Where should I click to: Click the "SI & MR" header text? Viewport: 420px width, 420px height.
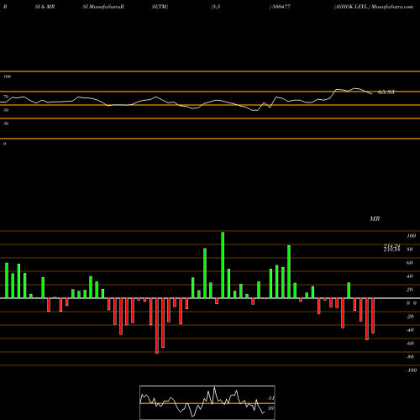[x=45, y=7]
